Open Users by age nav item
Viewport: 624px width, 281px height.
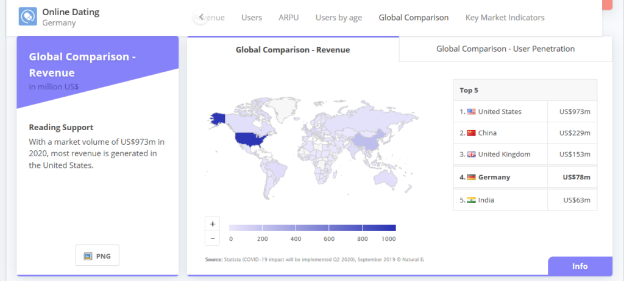click(x=339, y=18)
